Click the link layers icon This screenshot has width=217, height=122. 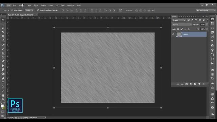(x=178, y=84)
